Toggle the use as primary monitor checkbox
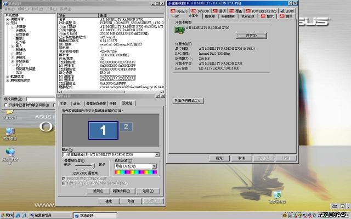 [64, 179]
